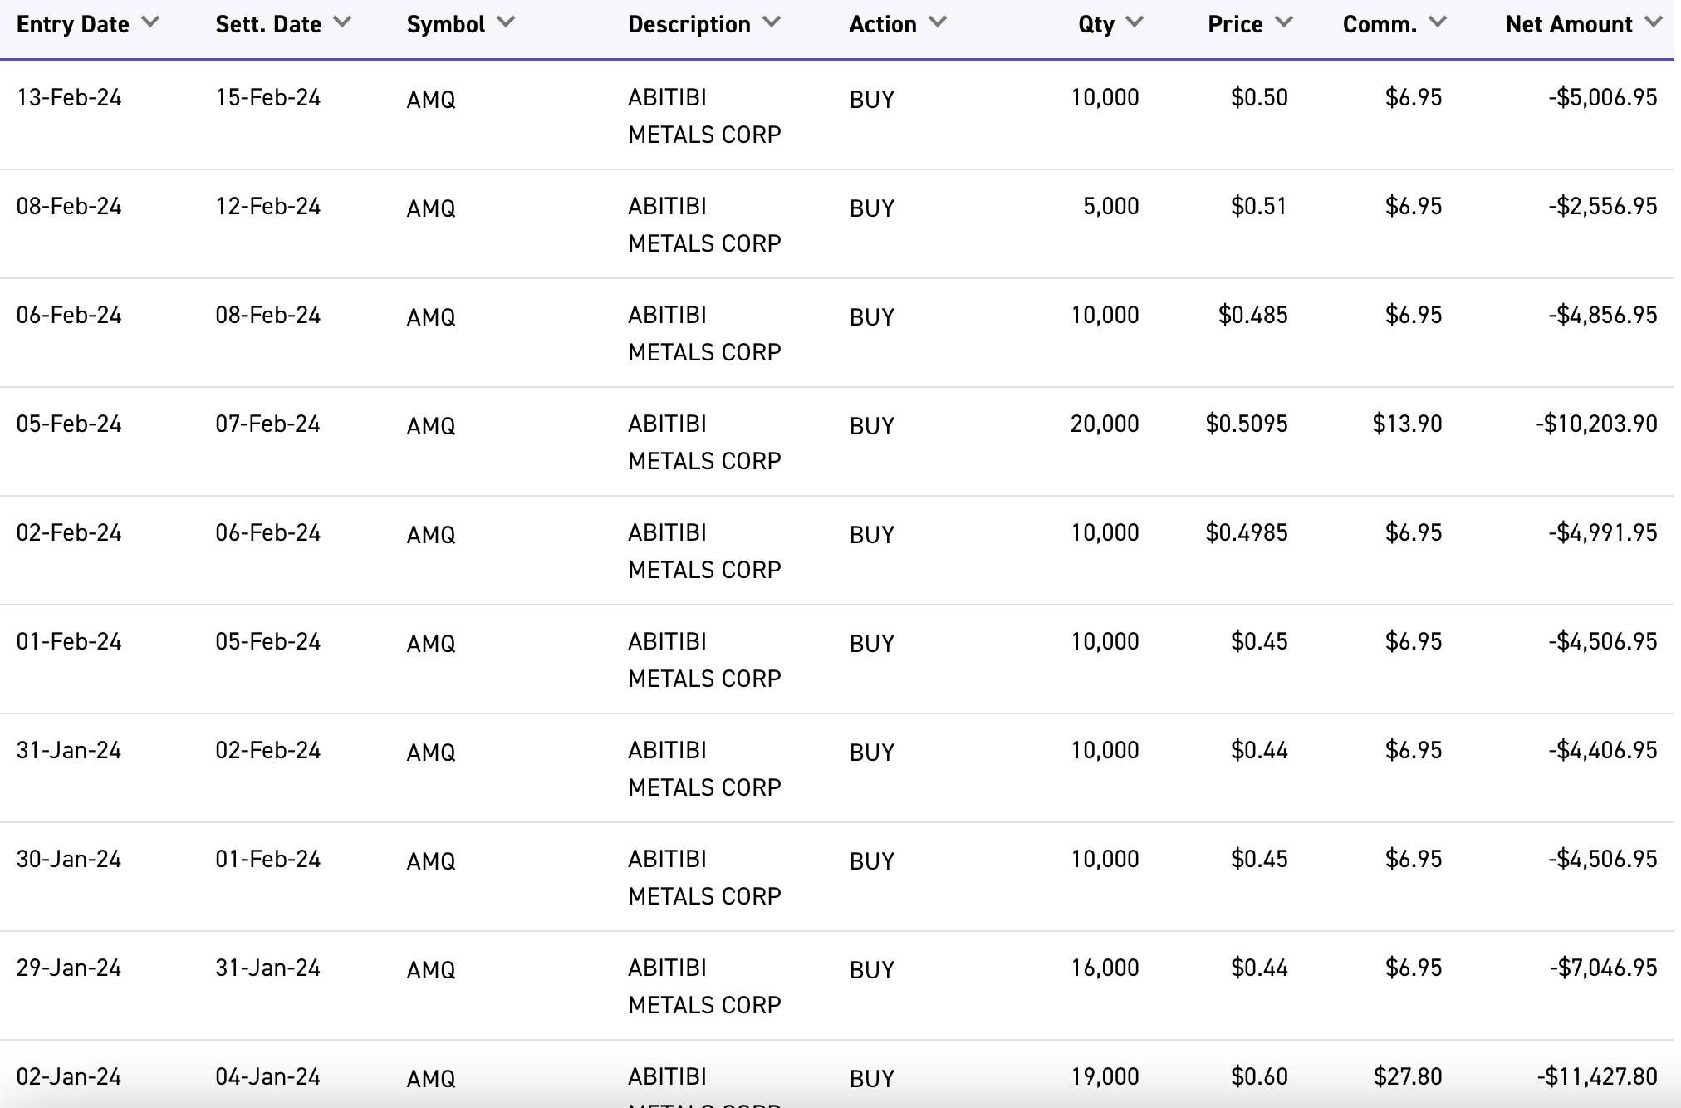Click the -$10,203.90 net amount cell
The width and height of the screenshot is (1681, 1108).
point(1596,424)
